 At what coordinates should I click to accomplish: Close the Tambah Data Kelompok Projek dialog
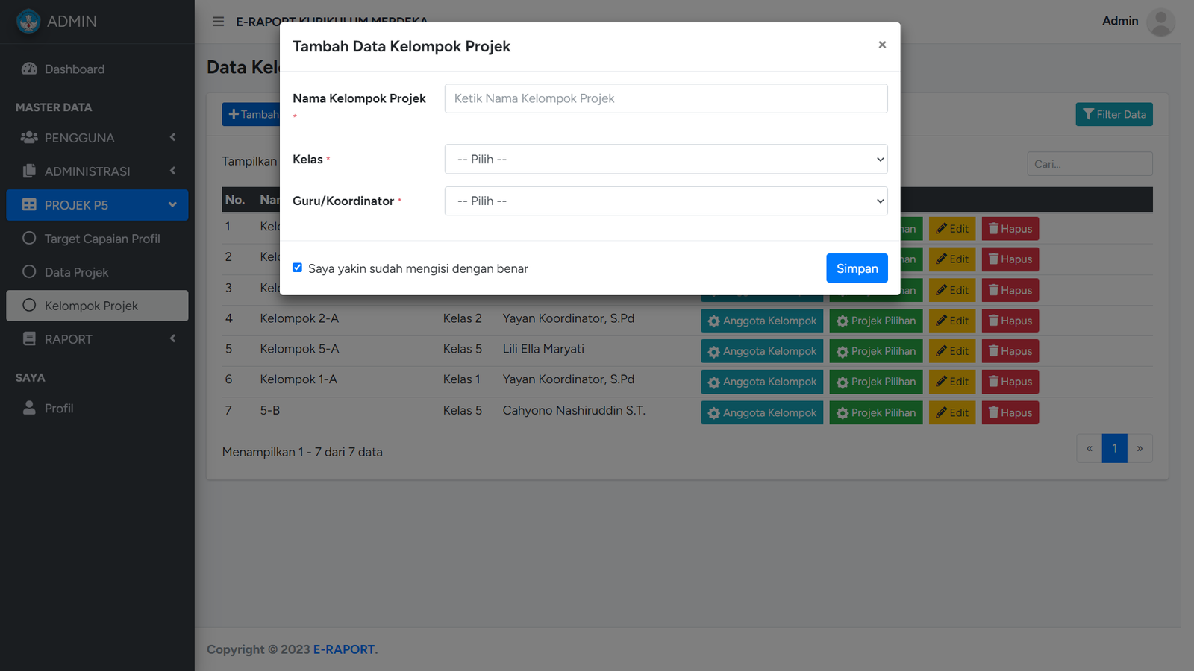[882, 45]
